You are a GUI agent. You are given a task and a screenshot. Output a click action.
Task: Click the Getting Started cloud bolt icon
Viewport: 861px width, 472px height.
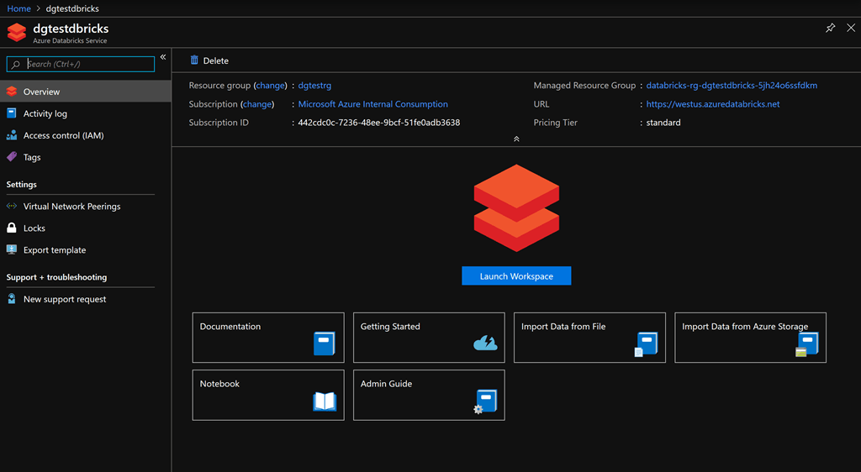pos(485,344)
